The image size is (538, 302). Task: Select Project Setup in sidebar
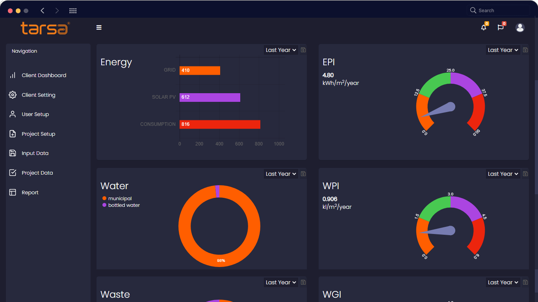pyautogui.click(x=38, y=134)
